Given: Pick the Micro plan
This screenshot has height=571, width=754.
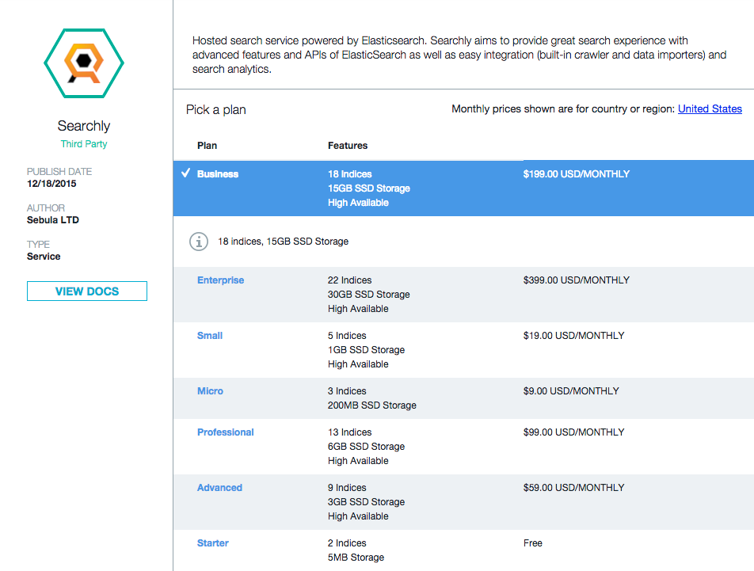Looking at the screenshot, I should [x=210, y=391].
